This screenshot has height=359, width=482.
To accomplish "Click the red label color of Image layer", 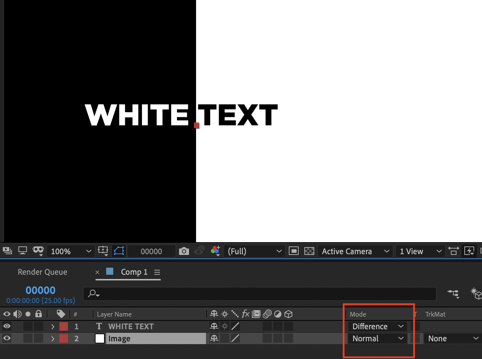I will [x=64, y=338].
